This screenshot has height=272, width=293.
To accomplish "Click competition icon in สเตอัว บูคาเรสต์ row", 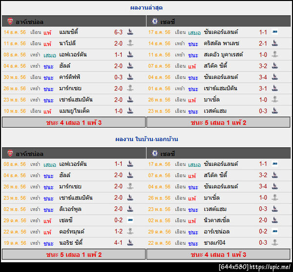I will click(274, 54).
